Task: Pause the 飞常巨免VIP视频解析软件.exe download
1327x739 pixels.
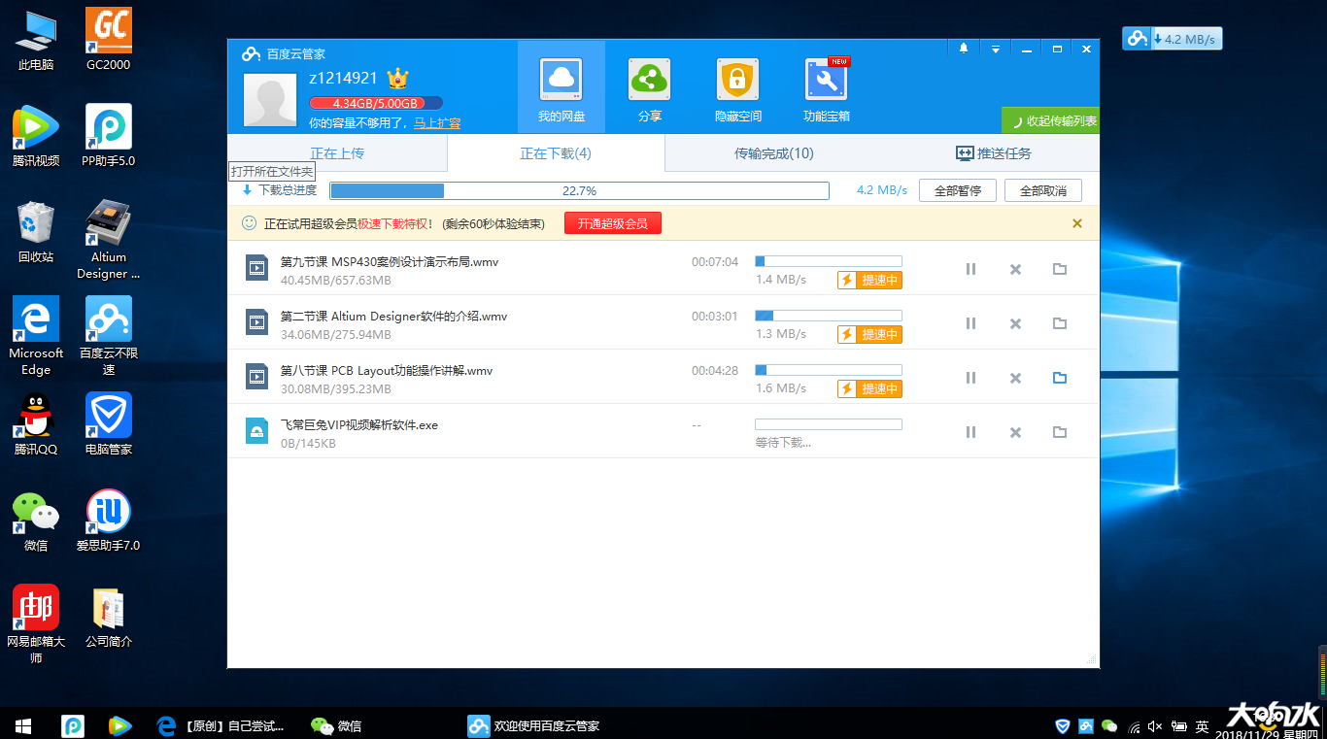Action: [x=970, y=432]
